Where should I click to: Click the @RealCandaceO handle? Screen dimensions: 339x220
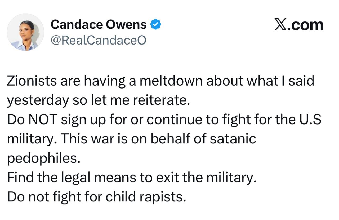click(98, 40)
